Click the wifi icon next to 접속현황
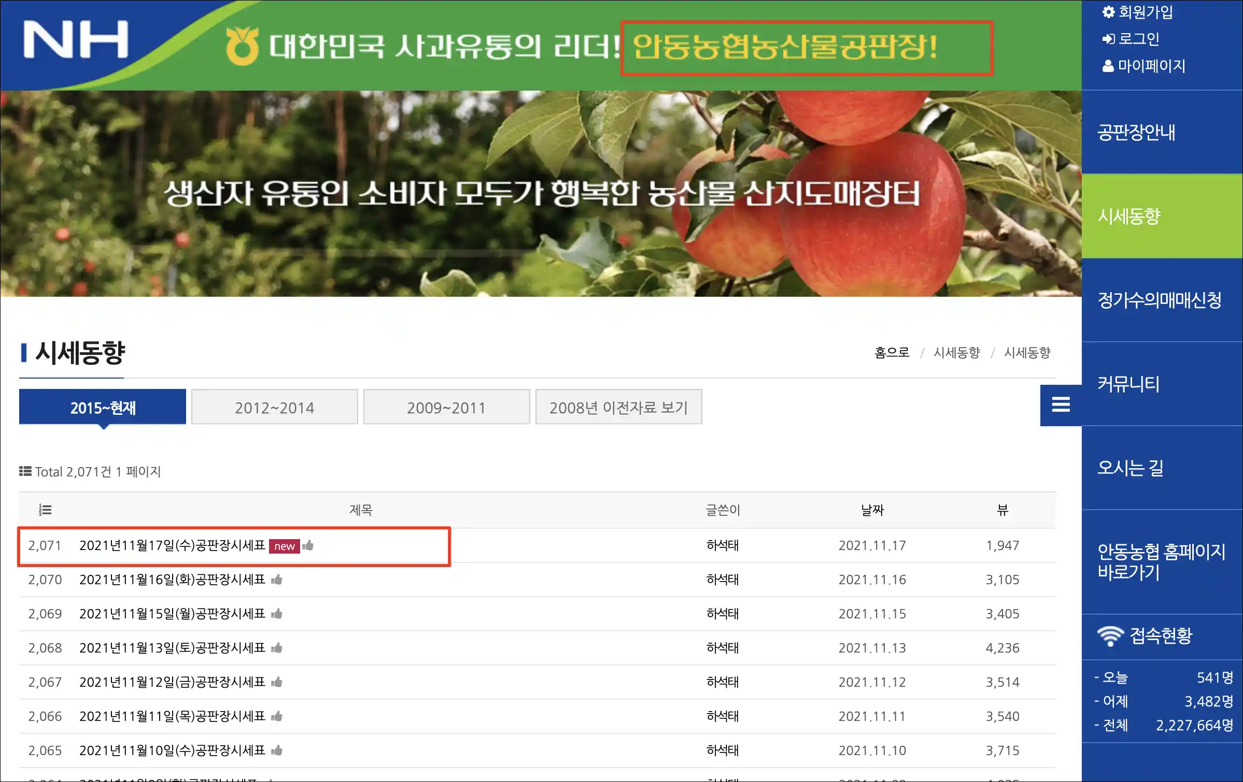The image size is (1243, 782). tap(1110, 635)
